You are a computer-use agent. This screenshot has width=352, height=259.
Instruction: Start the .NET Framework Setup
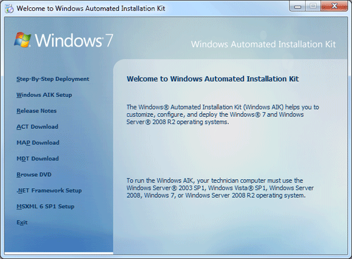click(x=49, y=191)
